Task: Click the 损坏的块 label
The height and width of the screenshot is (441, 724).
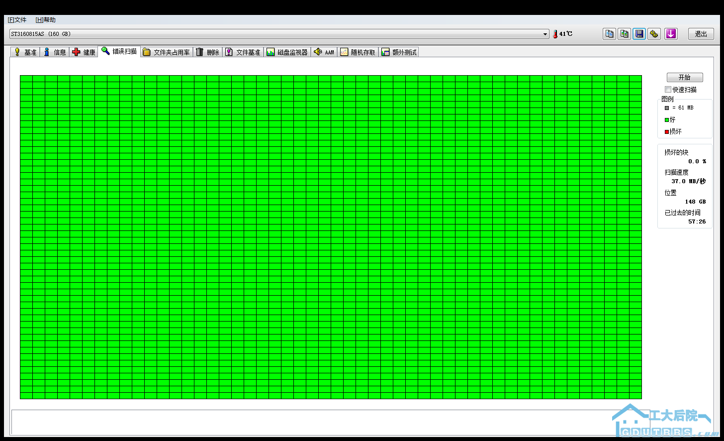Action: tap(676, 152)
